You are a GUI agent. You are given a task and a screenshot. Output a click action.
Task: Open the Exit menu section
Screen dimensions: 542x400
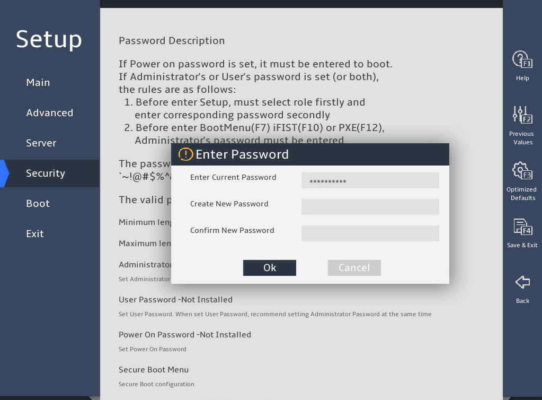(35, 234)
